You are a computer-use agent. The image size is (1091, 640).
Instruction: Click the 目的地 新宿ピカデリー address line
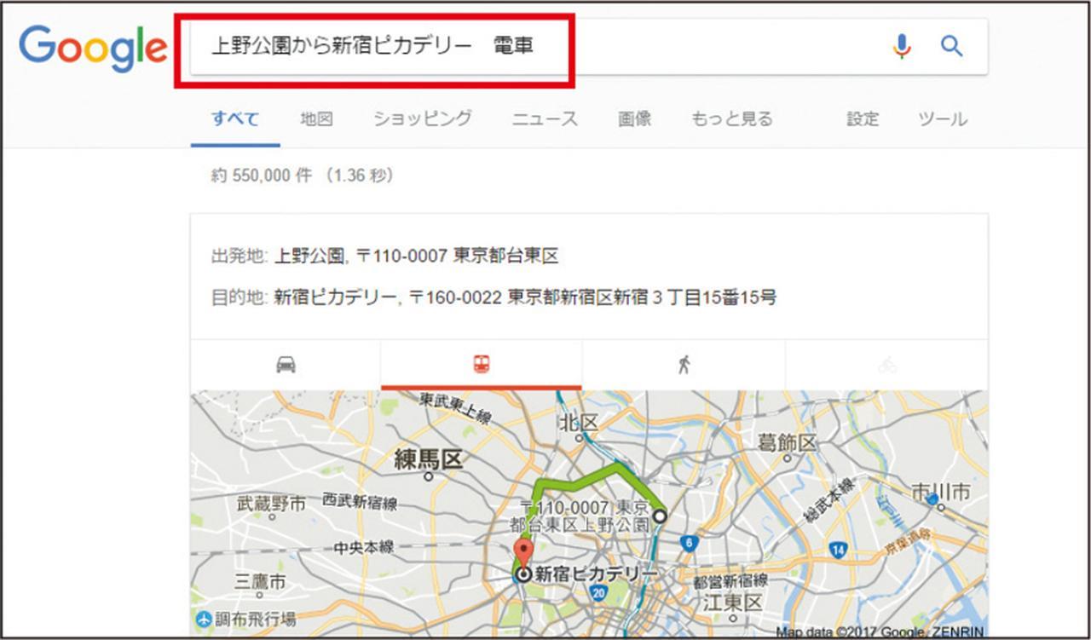(494, 298)
